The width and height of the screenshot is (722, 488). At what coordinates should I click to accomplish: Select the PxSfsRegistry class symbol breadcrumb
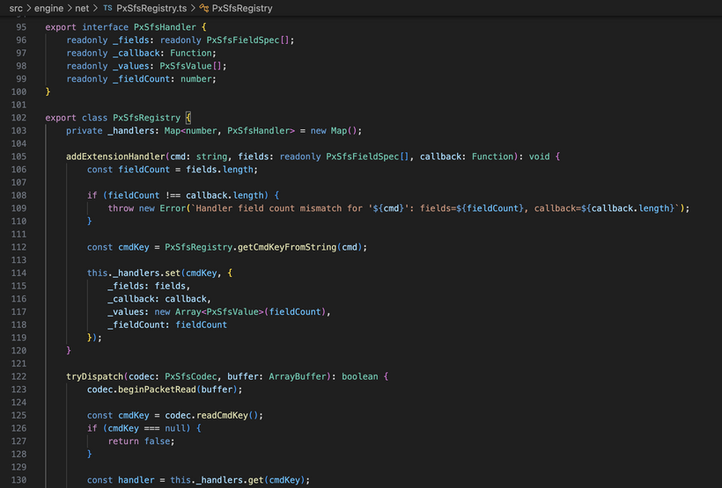[241, 8]
